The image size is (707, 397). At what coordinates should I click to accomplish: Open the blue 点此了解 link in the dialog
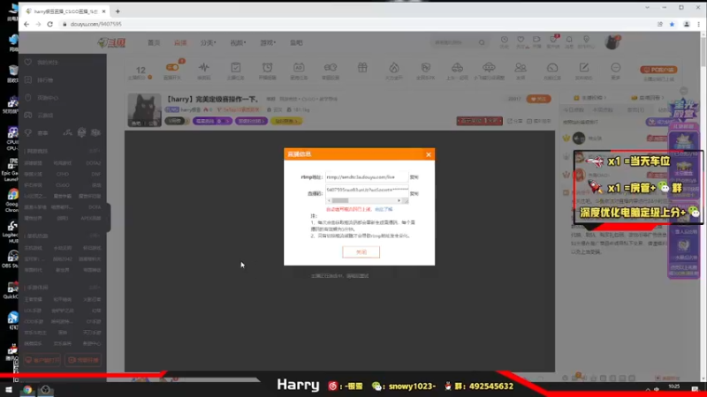point(384,209)
